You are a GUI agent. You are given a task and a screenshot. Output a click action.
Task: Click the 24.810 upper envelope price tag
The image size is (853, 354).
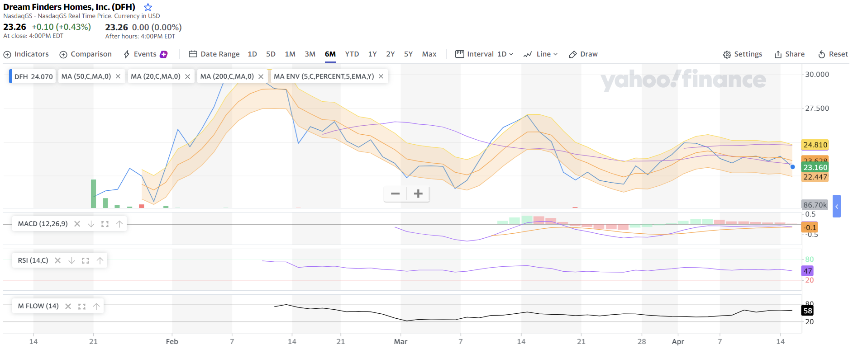point(815,145)
